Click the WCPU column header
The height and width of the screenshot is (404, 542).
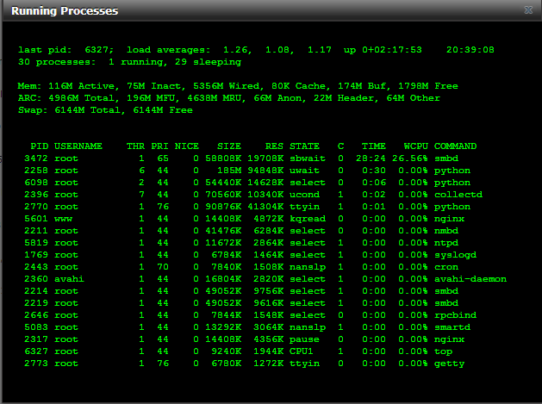pos(416,146)
